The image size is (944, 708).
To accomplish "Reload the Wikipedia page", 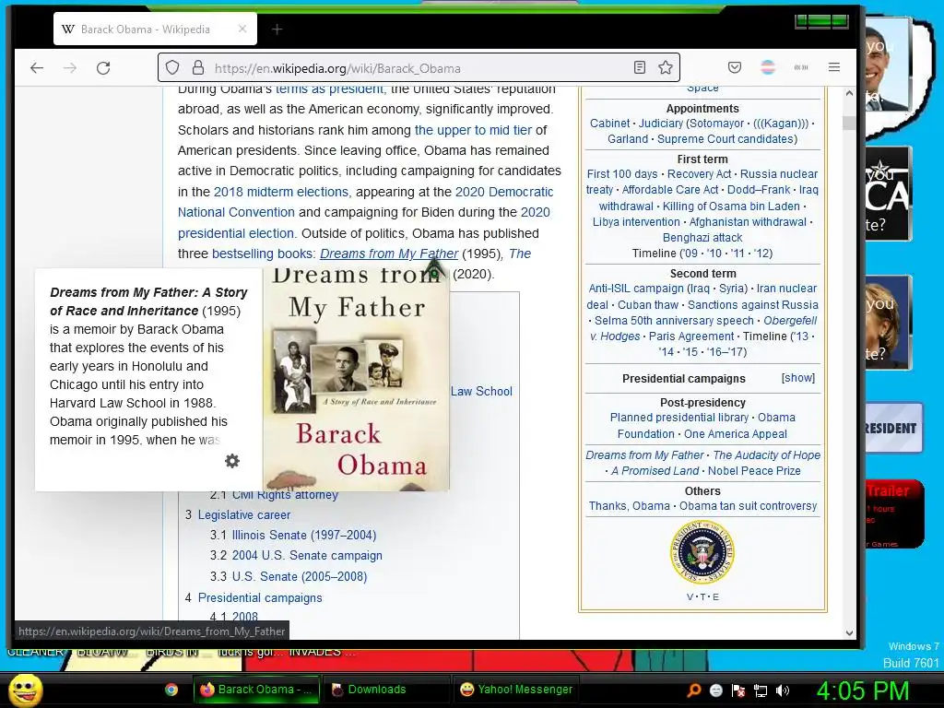I will click(x=103, y=67).
